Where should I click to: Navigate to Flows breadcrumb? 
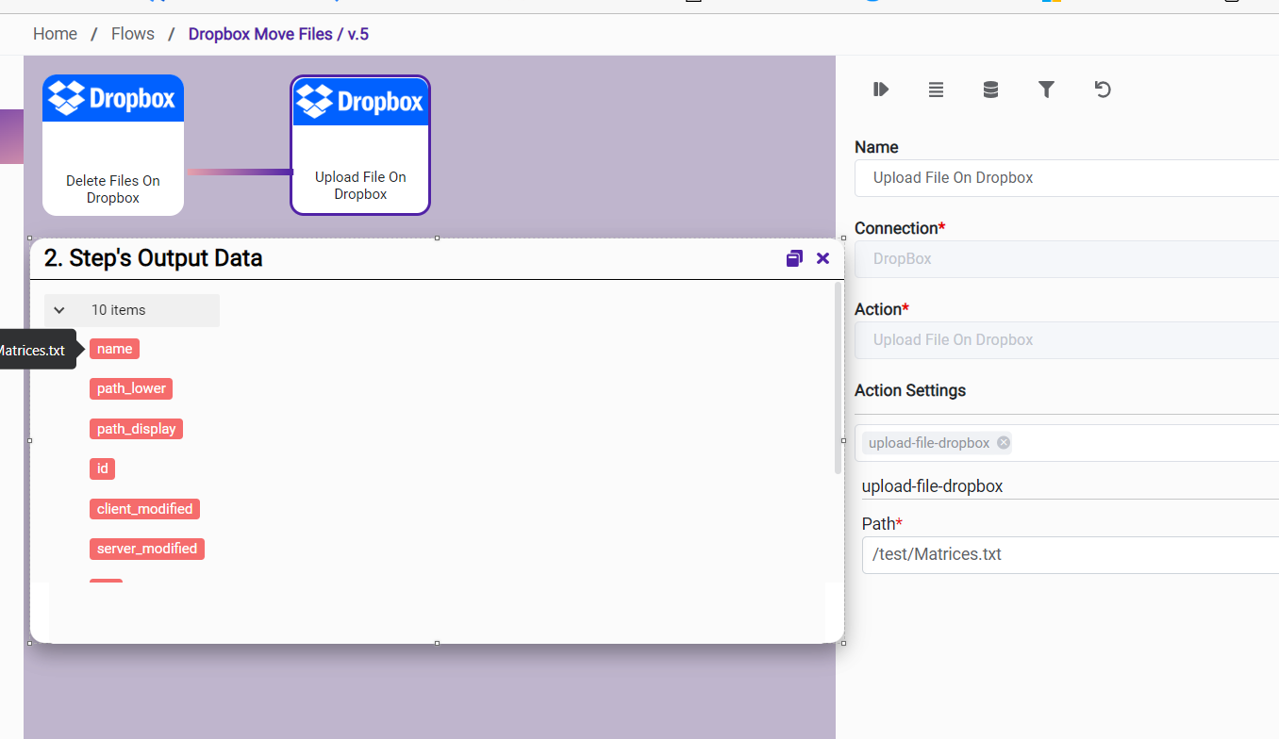tap(132, 34)
